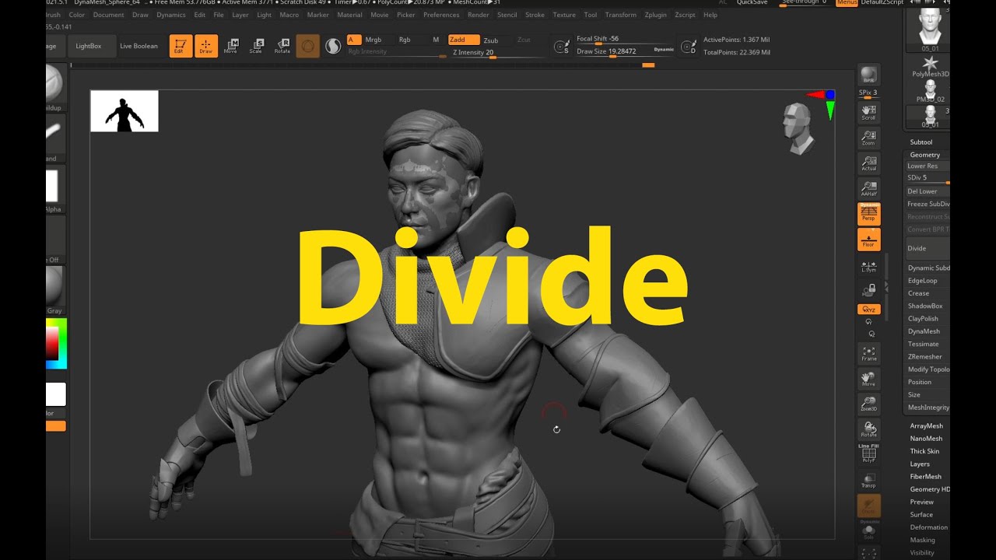Click the Freeze SubDiv button

click(928, 205)
